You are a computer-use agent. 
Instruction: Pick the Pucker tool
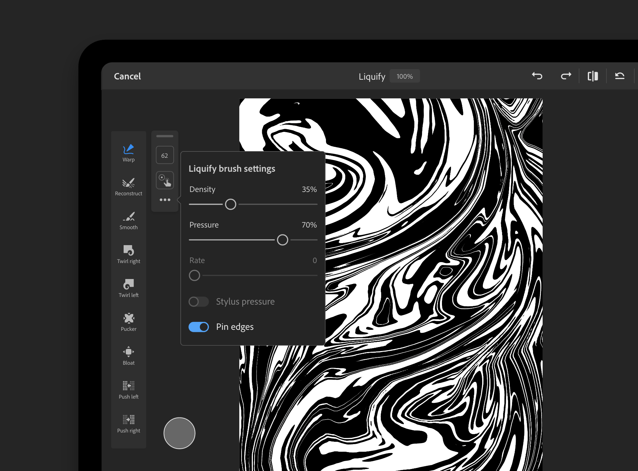pyautogui.click(x=128, y=322)
